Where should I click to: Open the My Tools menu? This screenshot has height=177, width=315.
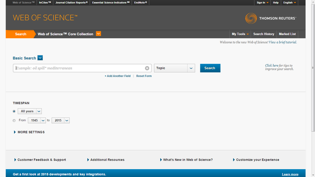pos(240,34)
